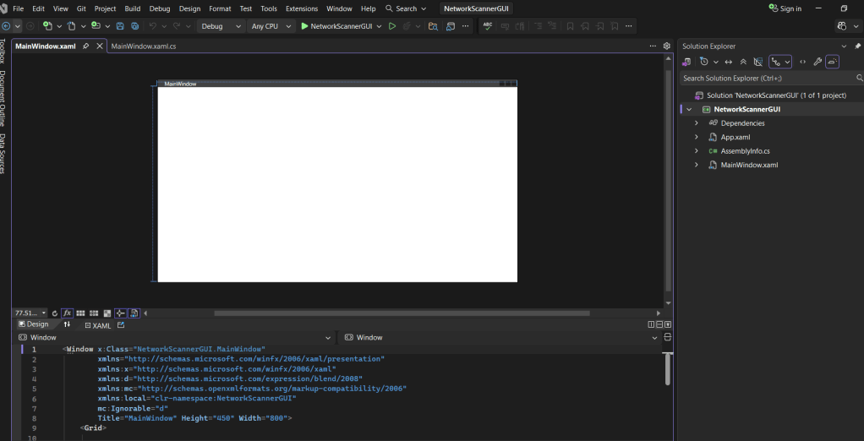Open the Any CPU platform dropdown
Screen dimensions: 864x441
(271, 26)
